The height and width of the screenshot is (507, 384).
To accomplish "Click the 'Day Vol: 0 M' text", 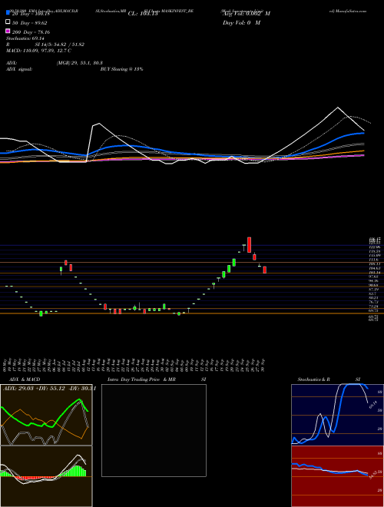I will (241, 23).
